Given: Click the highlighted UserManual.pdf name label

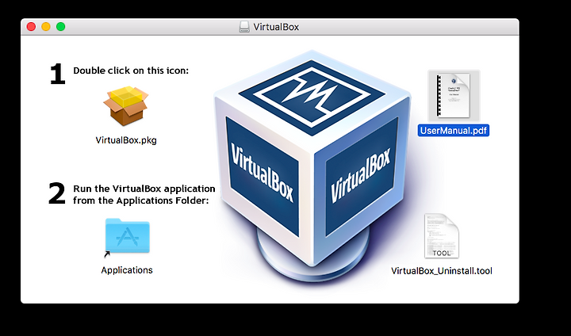Looking at the screenshot, I should coord(454,130).
